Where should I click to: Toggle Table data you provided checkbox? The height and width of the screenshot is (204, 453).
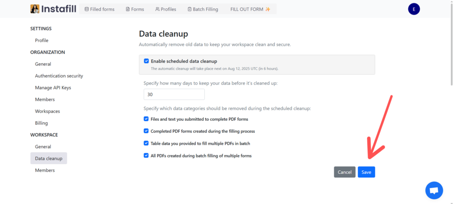click(146, 143)
